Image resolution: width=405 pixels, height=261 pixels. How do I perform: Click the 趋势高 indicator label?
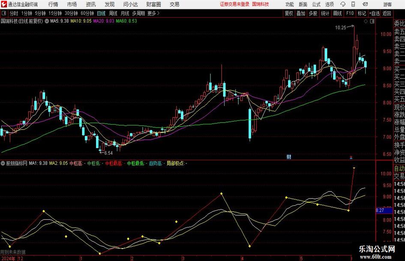pos(156,163)
